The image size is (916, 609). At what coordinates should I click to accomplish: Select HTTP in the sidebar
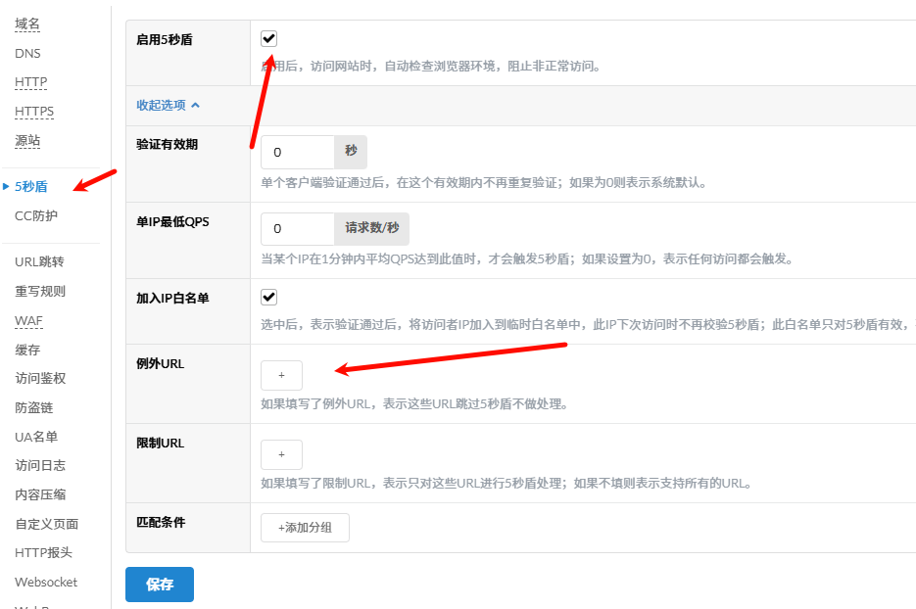pyautogui.click(x=30, y=82)
